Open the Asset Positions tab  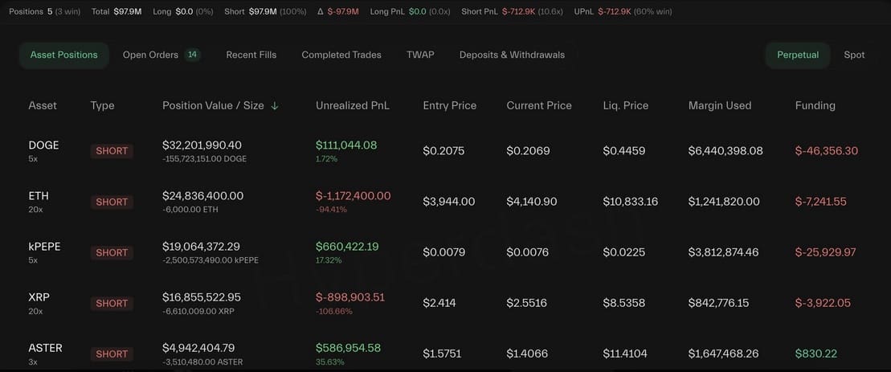64,55
